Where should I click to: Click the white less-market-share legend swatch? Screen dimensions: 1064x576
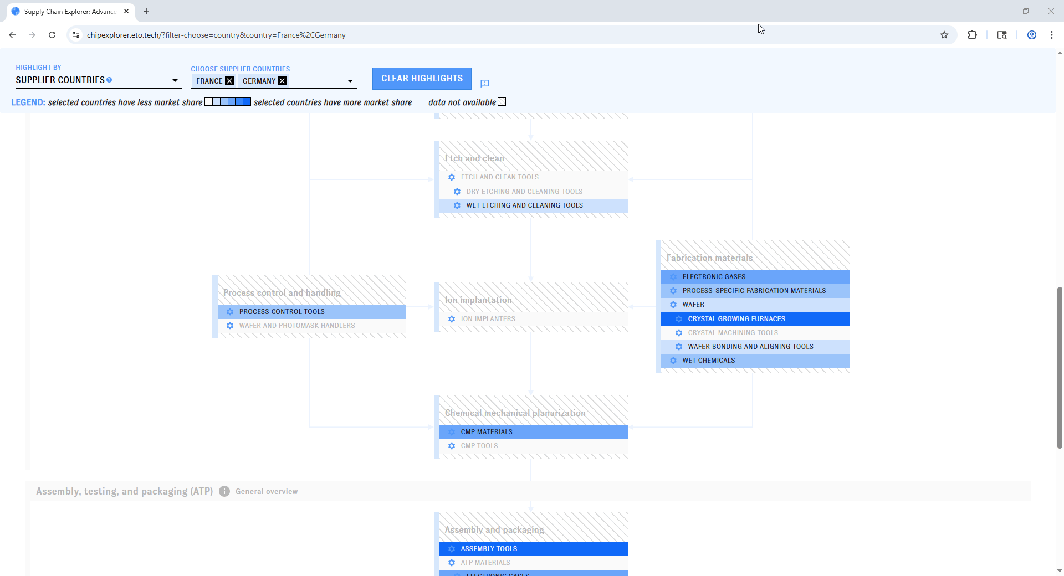[208, 102]
